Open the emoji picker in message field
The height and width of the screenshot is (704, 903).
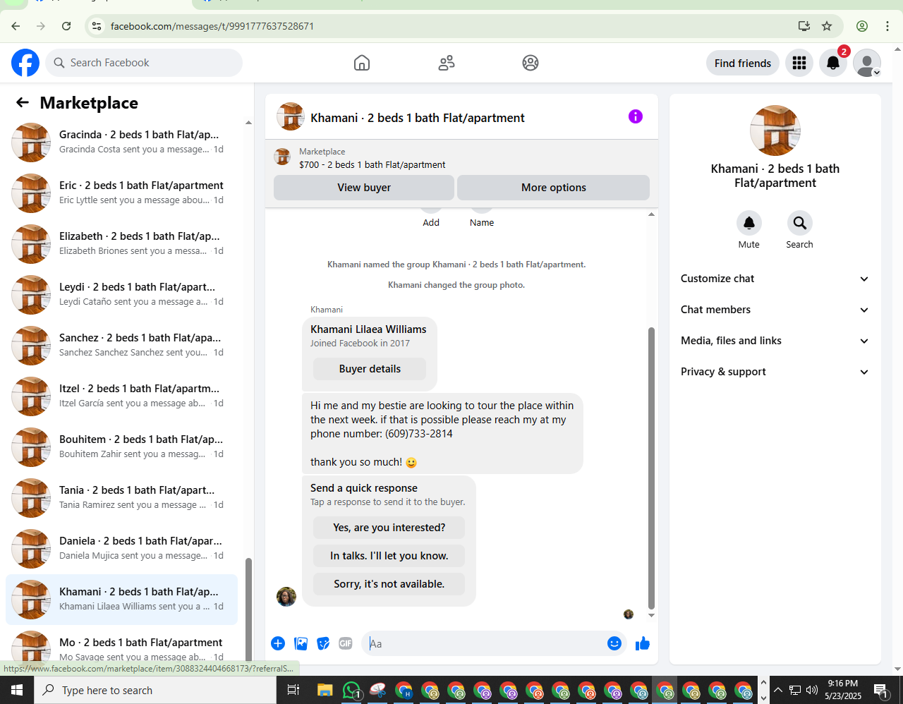tap(614, 643)
